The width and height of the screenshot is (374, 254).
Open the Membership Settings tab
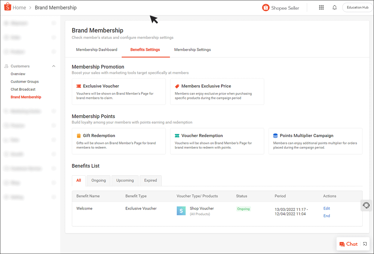point(192,49)
